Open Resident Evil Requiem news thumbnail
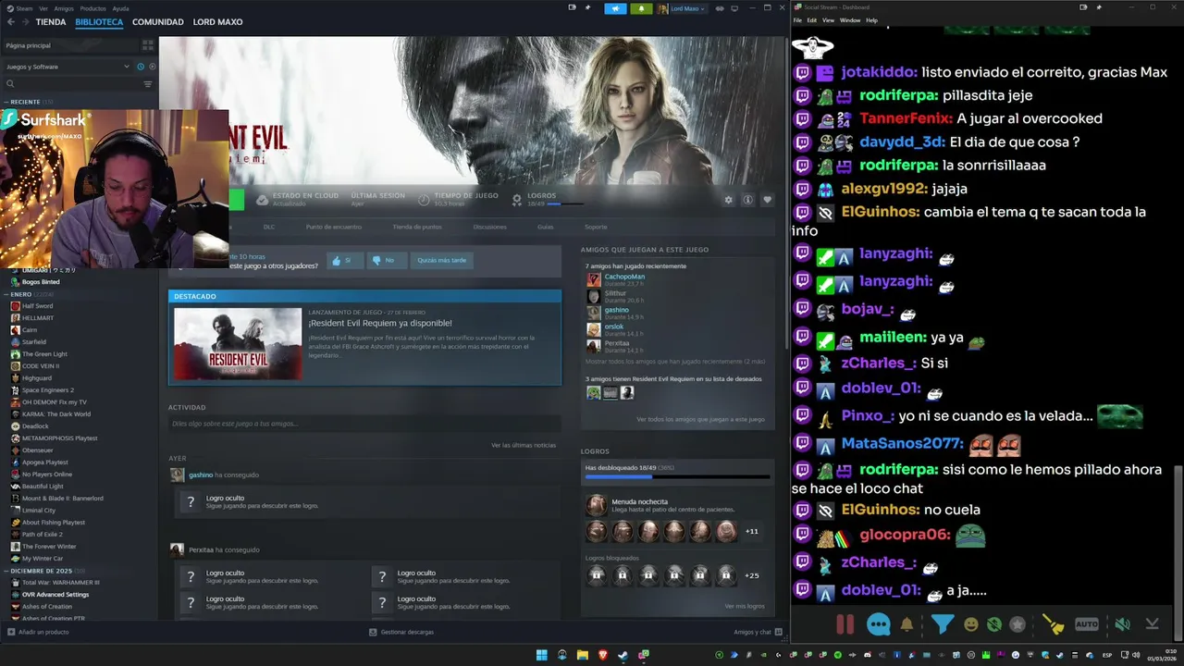1184x666 pixels. coord(238,343)
